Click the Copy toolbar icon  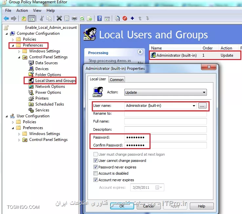coord(49,18)
